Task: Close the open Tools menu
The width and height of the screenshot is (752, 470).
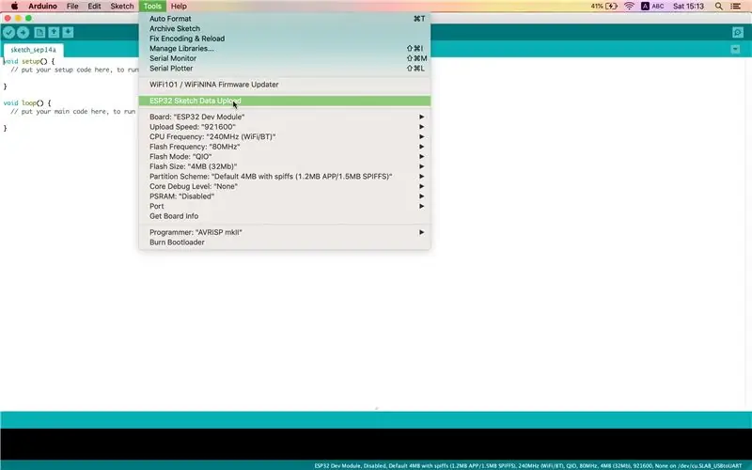Action: coord(152,7)
